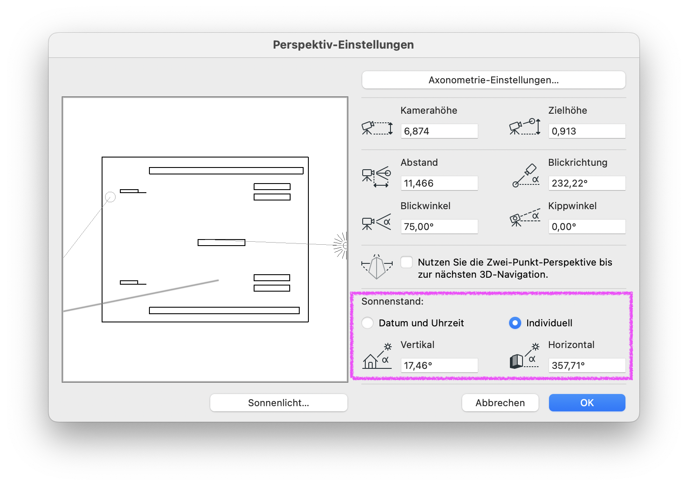
Task: Click the Kamerahöhe label
Action: coord(429,110)
